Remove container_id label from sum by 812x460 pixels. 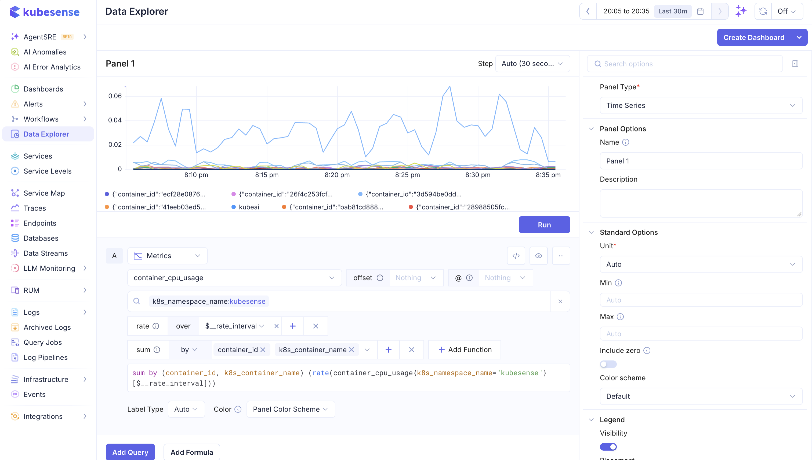[263, 350]
